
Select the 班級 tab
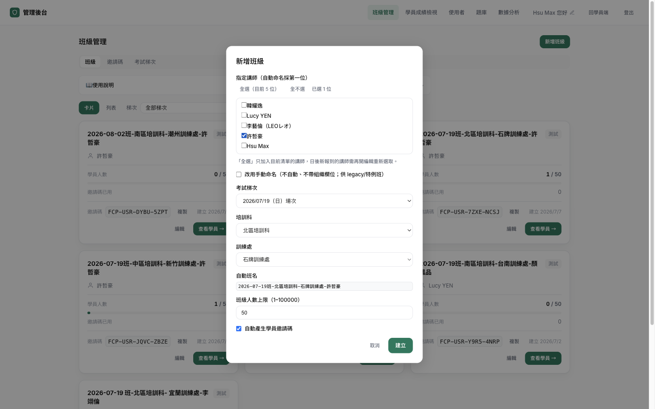90,62
